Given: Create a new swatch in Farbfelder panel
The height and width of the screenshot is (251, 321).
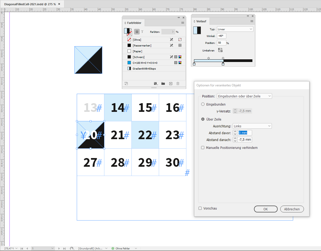Looking at the screenshot, I should [170, 83].
